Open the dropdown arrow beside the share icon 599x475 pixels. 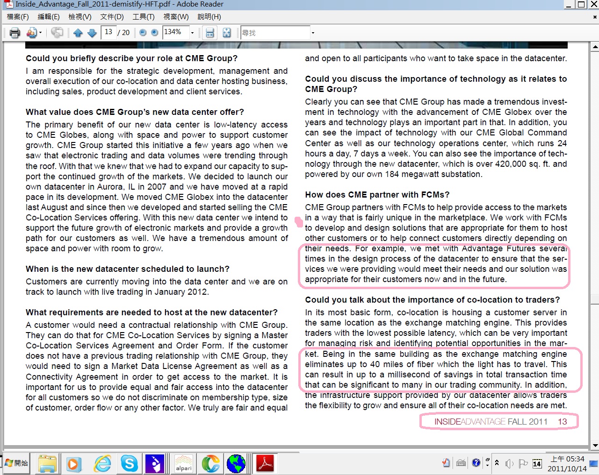click(40, 33)
